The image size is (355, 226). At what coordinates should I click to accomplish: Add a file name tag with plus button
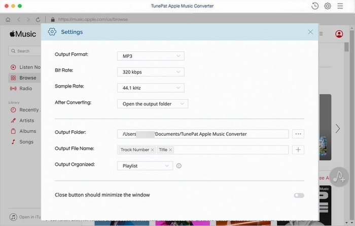(298, 150)
